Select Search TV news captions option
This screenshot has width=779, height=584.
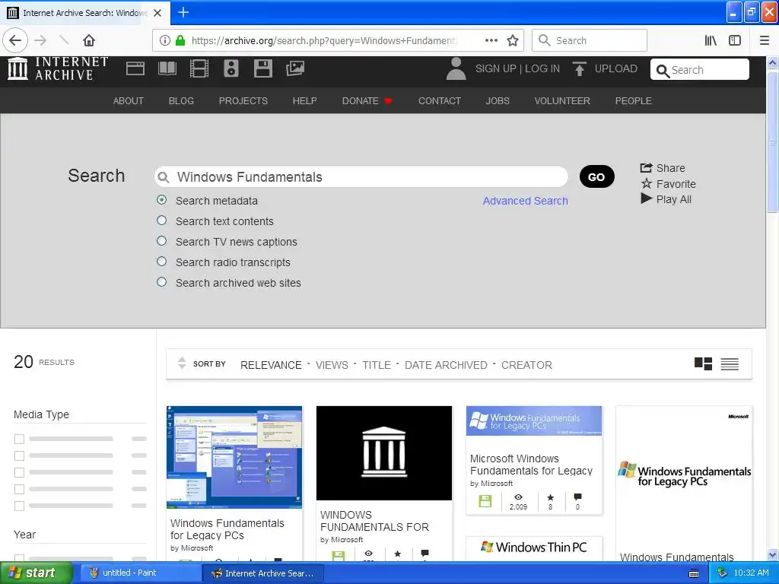point(161,241)
